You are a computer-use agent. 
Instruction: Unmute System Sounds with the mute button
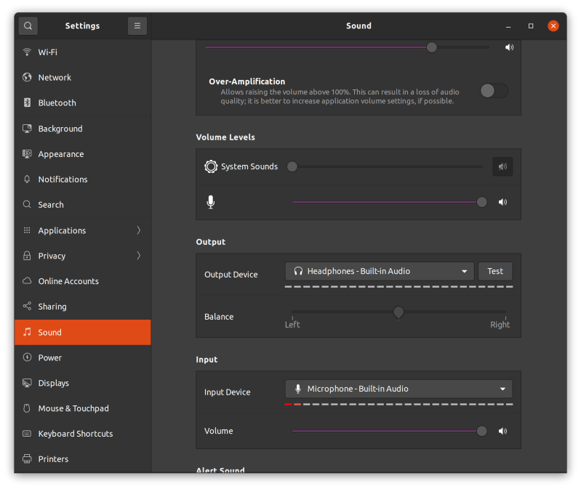point(502,166)
